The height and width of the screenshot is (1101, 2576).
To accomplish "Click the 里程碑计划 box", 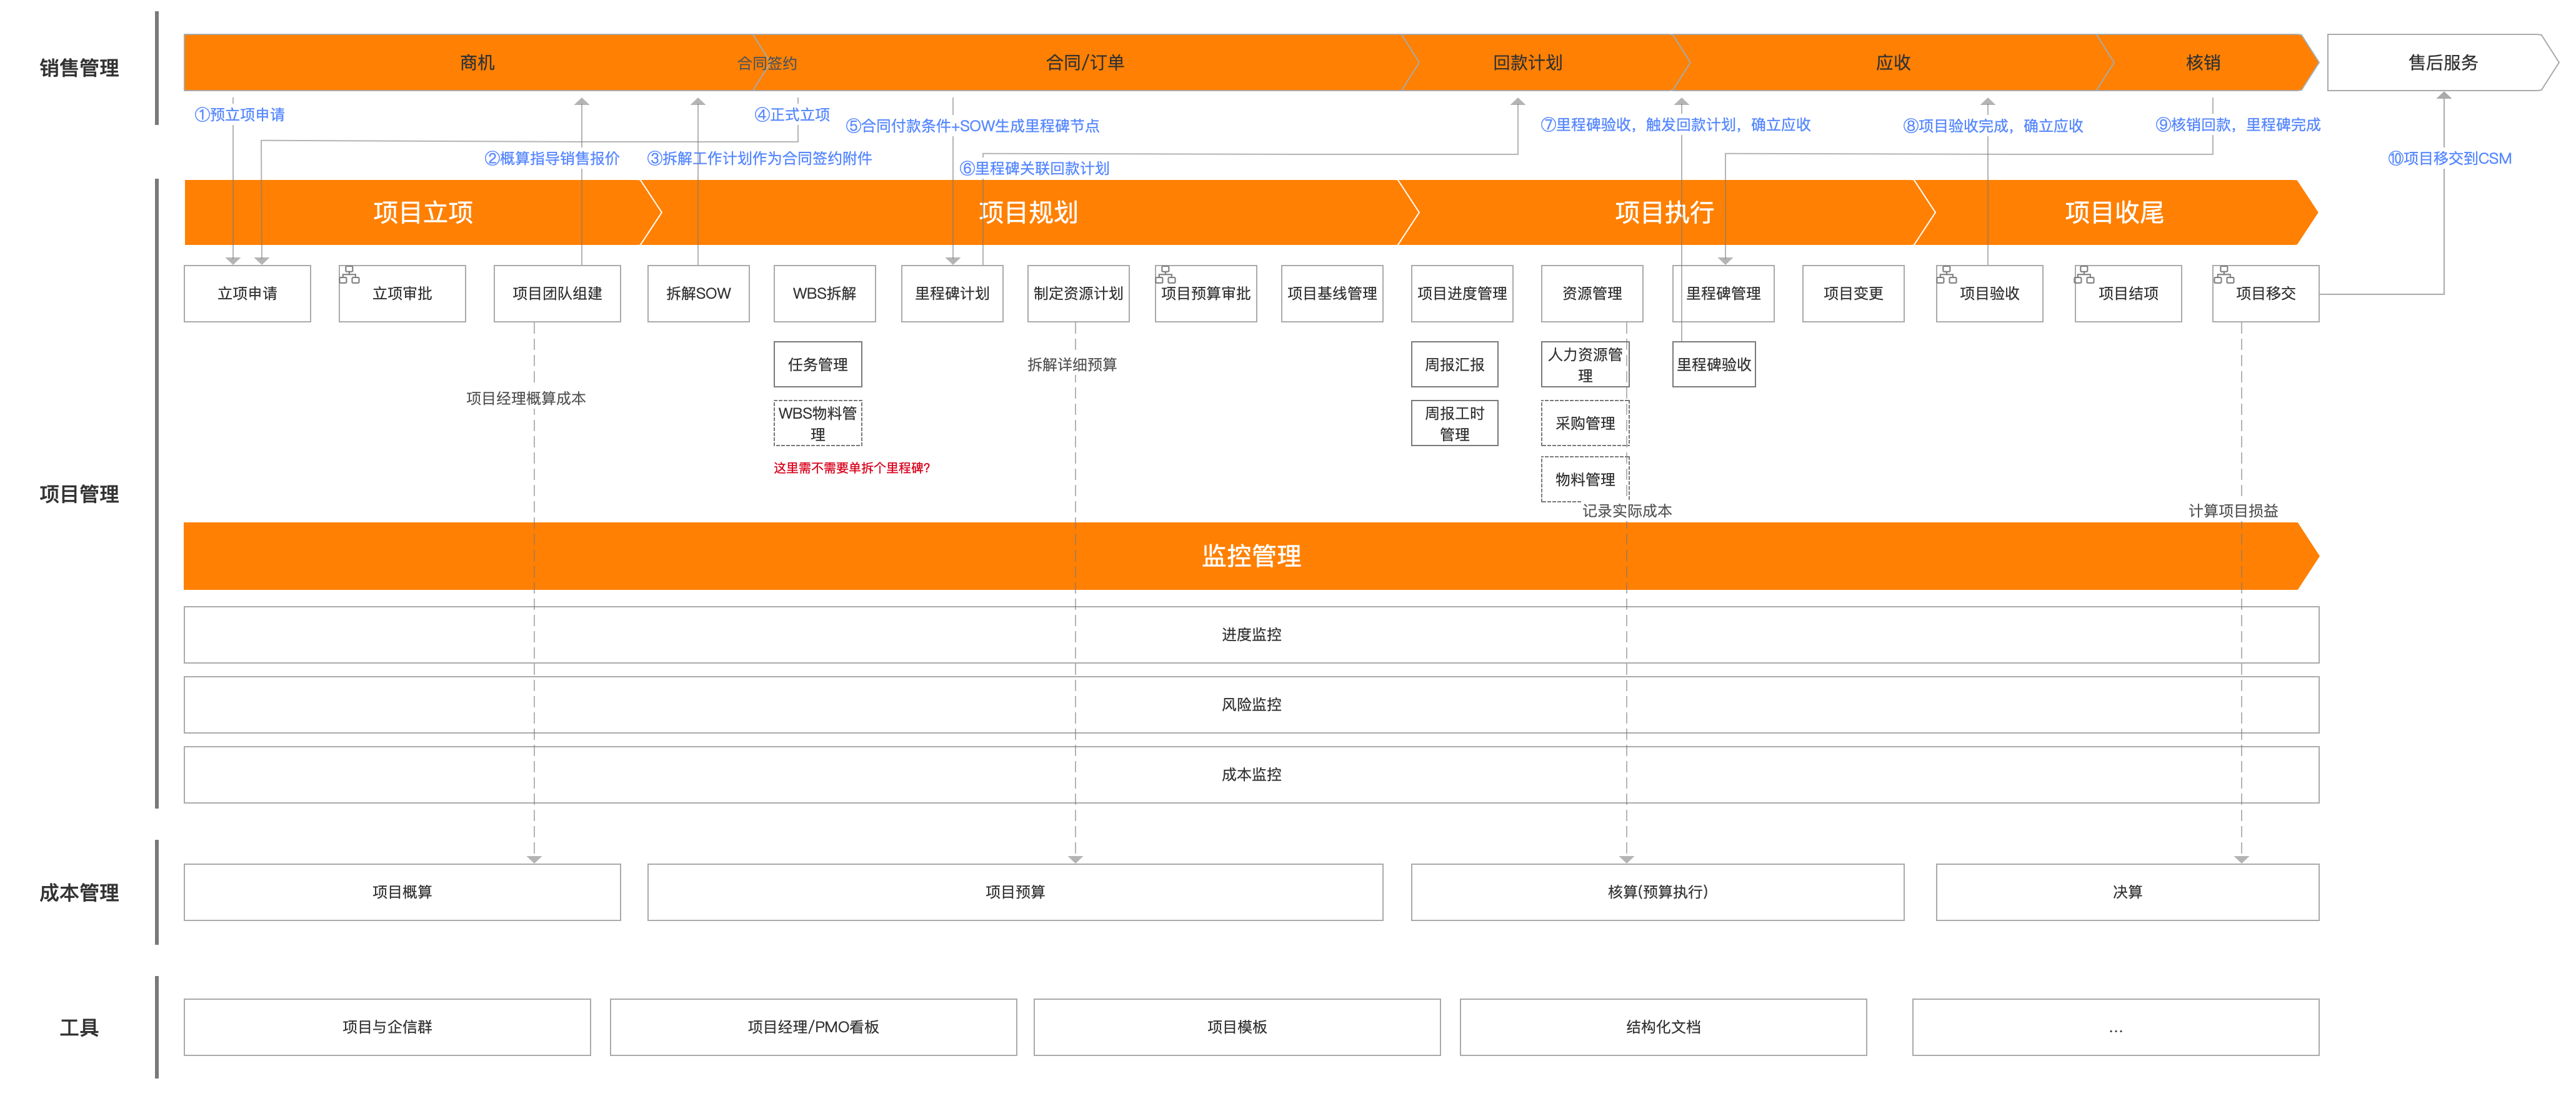I will 951,294.
